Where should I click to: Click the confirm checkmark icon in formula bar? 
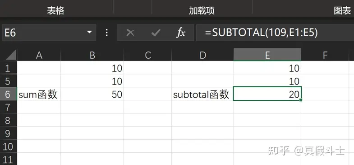(x=156, y=33)
